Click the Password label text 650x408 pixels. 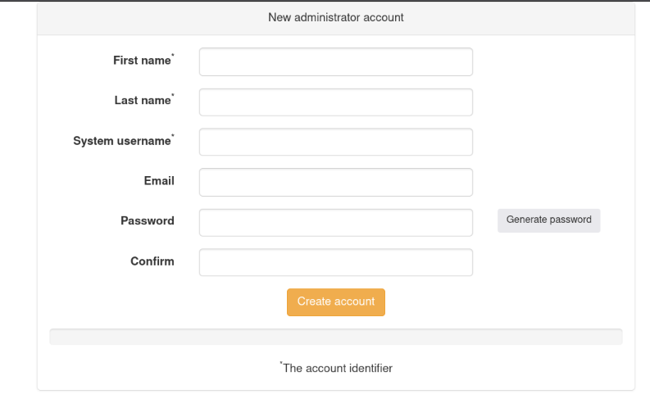click(147, 221)
